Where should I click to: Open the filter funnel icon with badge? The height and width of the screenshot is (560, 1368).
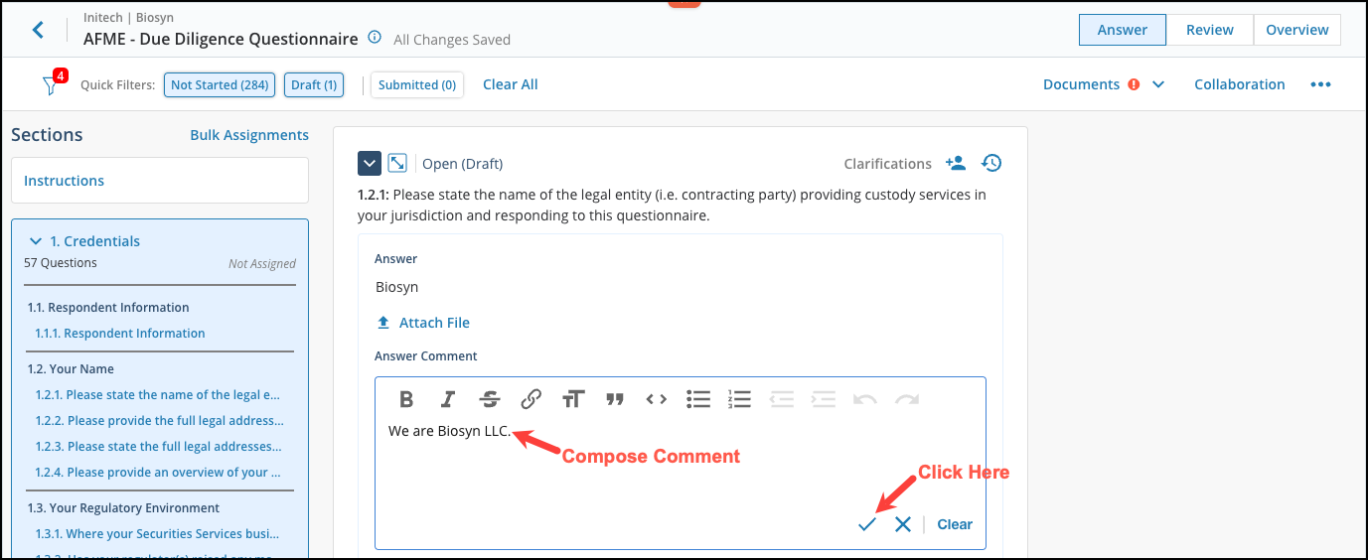51,85
